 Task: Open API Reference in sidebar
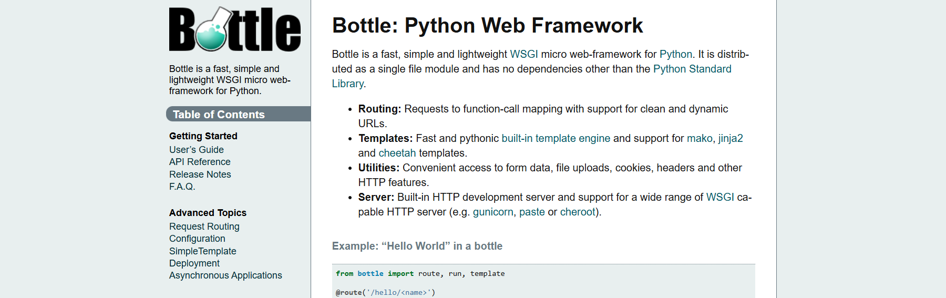tap(200, 162)
